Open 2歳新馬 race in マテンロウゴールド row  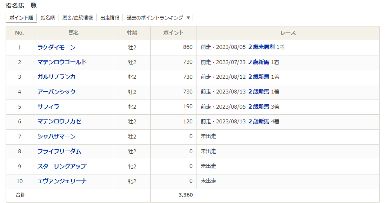(x=259, y=62)
